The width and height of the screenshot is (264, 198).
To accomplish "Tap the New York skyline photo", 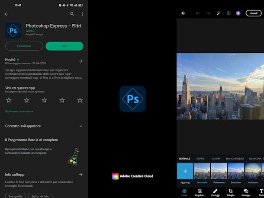I will click(220, 86).
